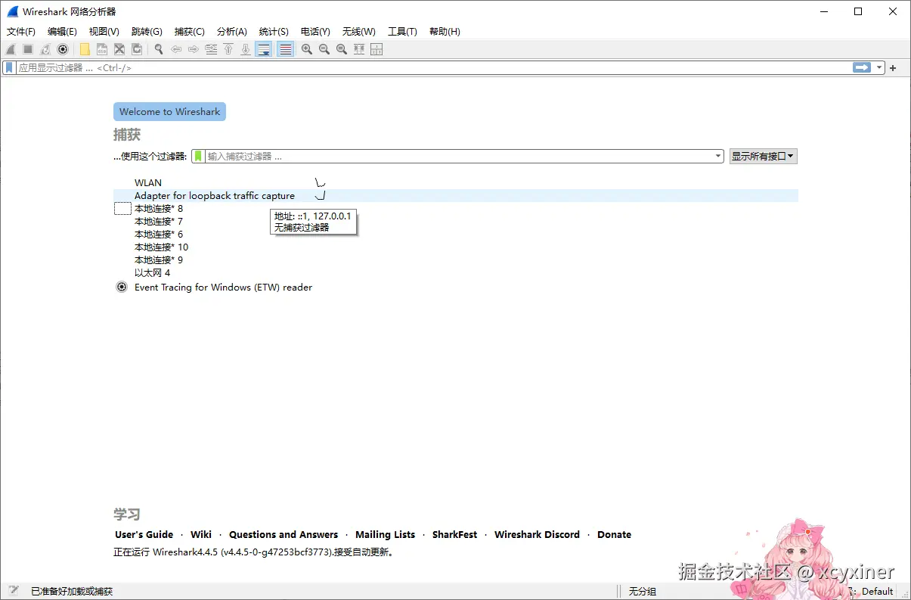Open the 显示所有接口 dropdown

point(764,156)
